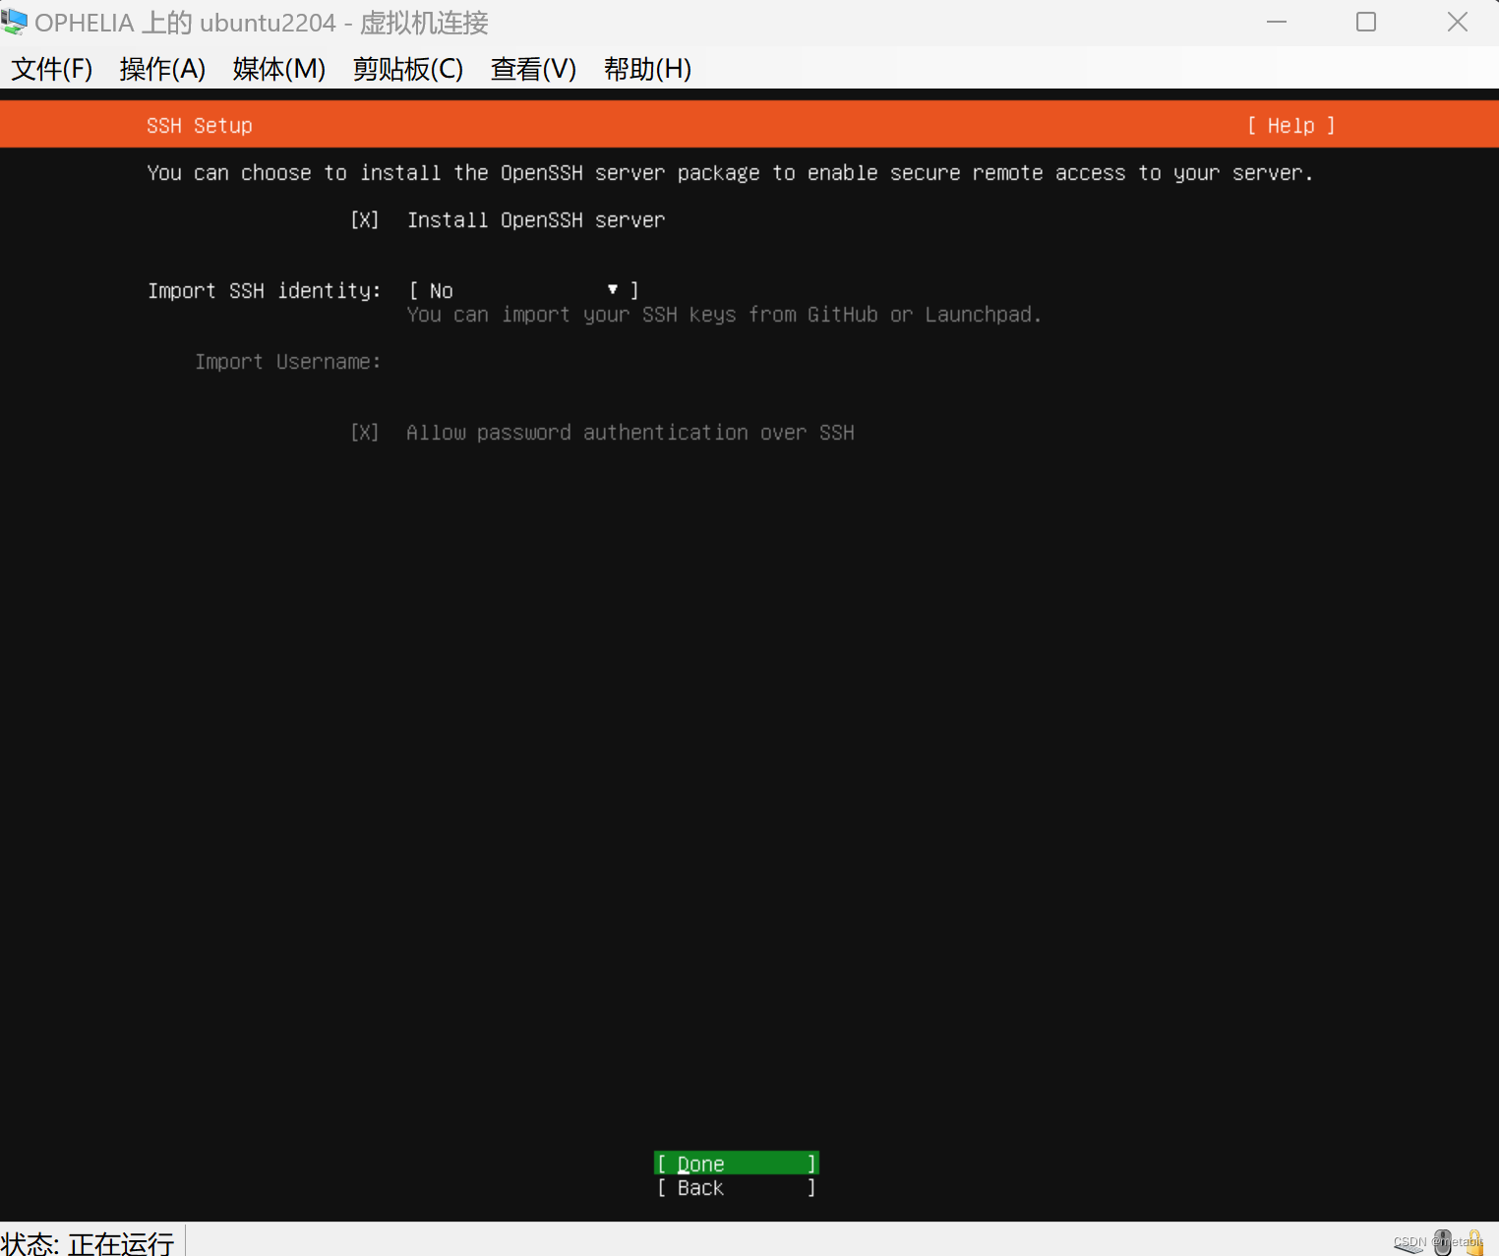Select the Done button
Viewport: 1499px width, 1256px height.
click(x=736, y=1164)
